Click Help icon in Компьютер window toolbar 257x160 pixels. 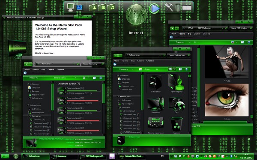pyautogui.click(x=101, y=78)
